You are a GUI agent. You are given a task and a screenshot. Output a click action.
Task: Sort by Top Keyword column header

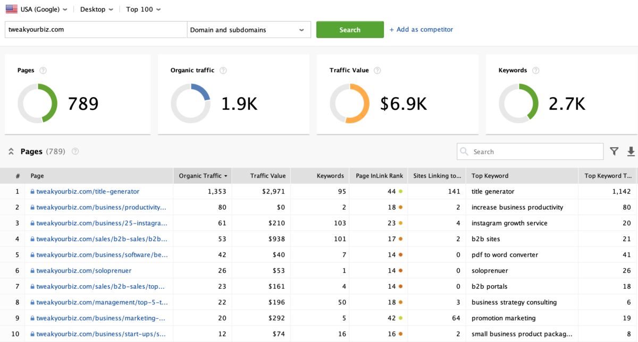tap(522, 176)
